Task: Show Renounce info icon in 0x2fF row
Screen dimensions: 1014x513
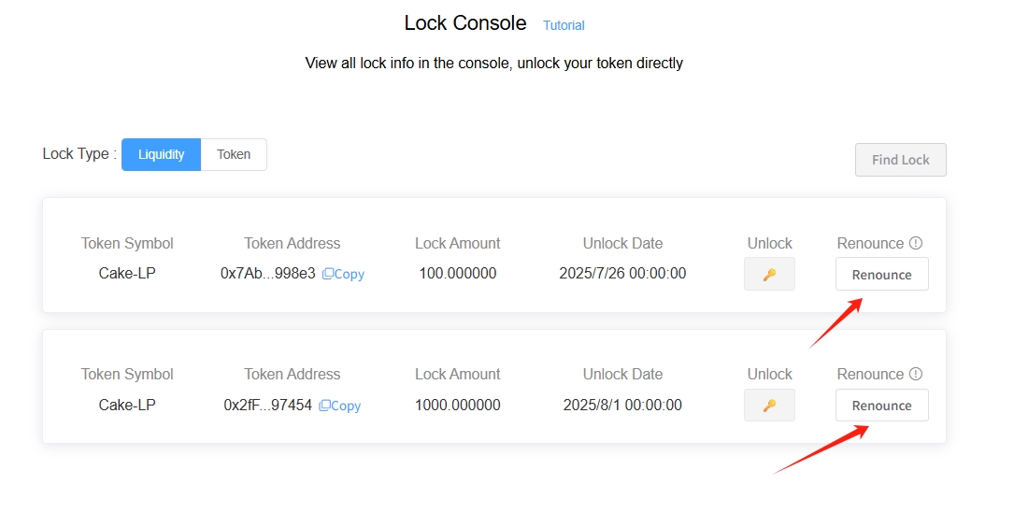Action: click(x=916, y=374)
